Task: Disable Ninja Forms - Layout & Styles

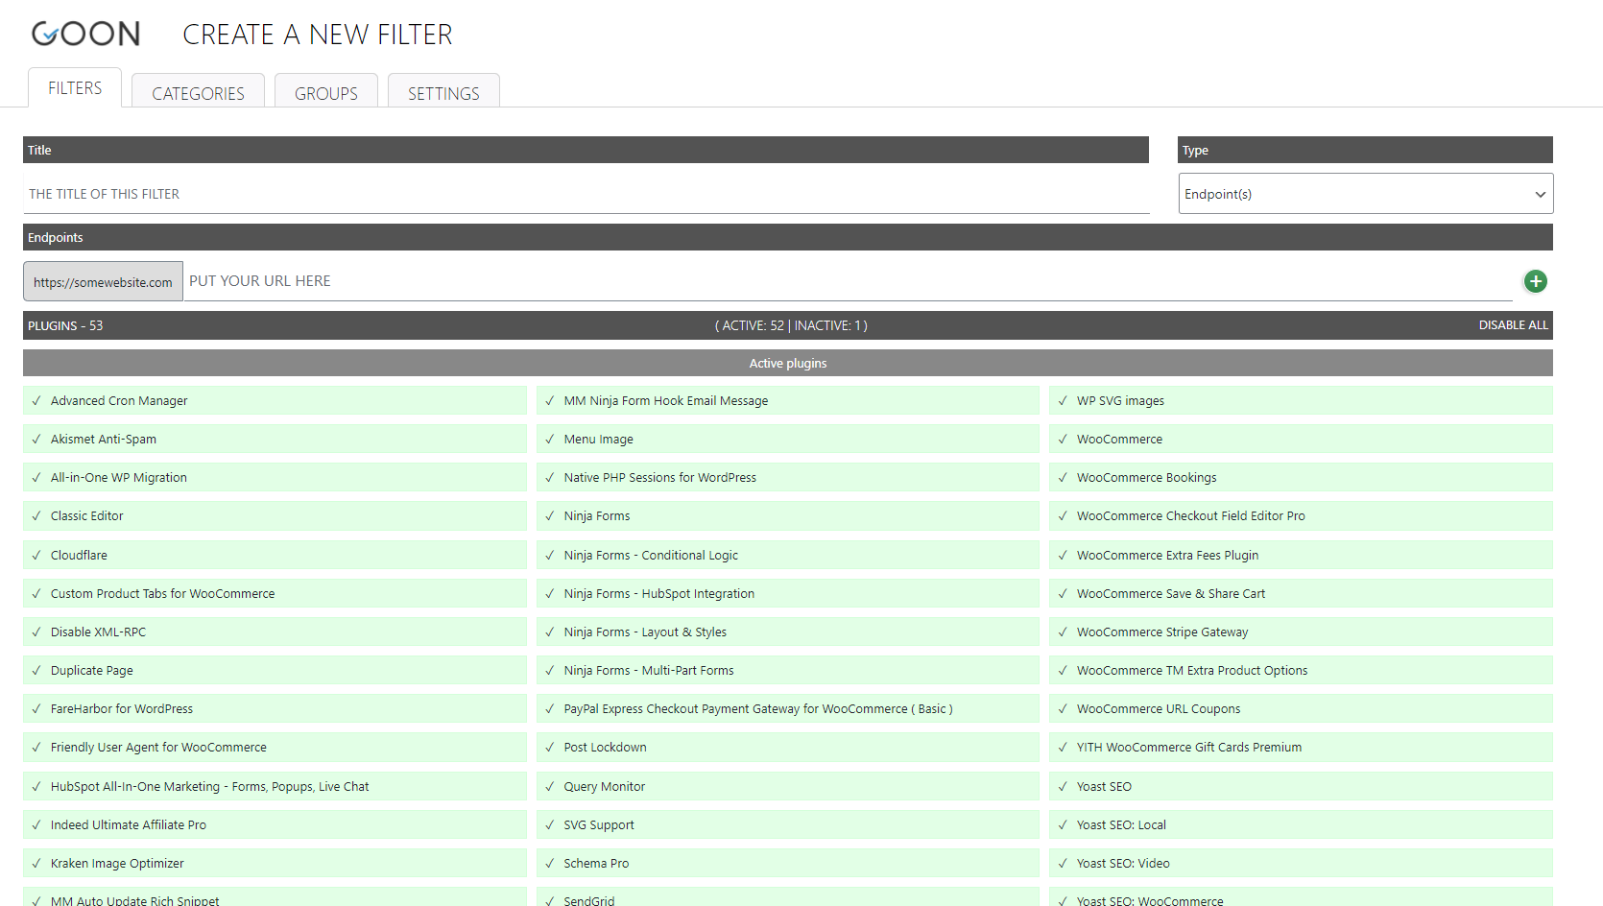Action: tap(788, 632)
